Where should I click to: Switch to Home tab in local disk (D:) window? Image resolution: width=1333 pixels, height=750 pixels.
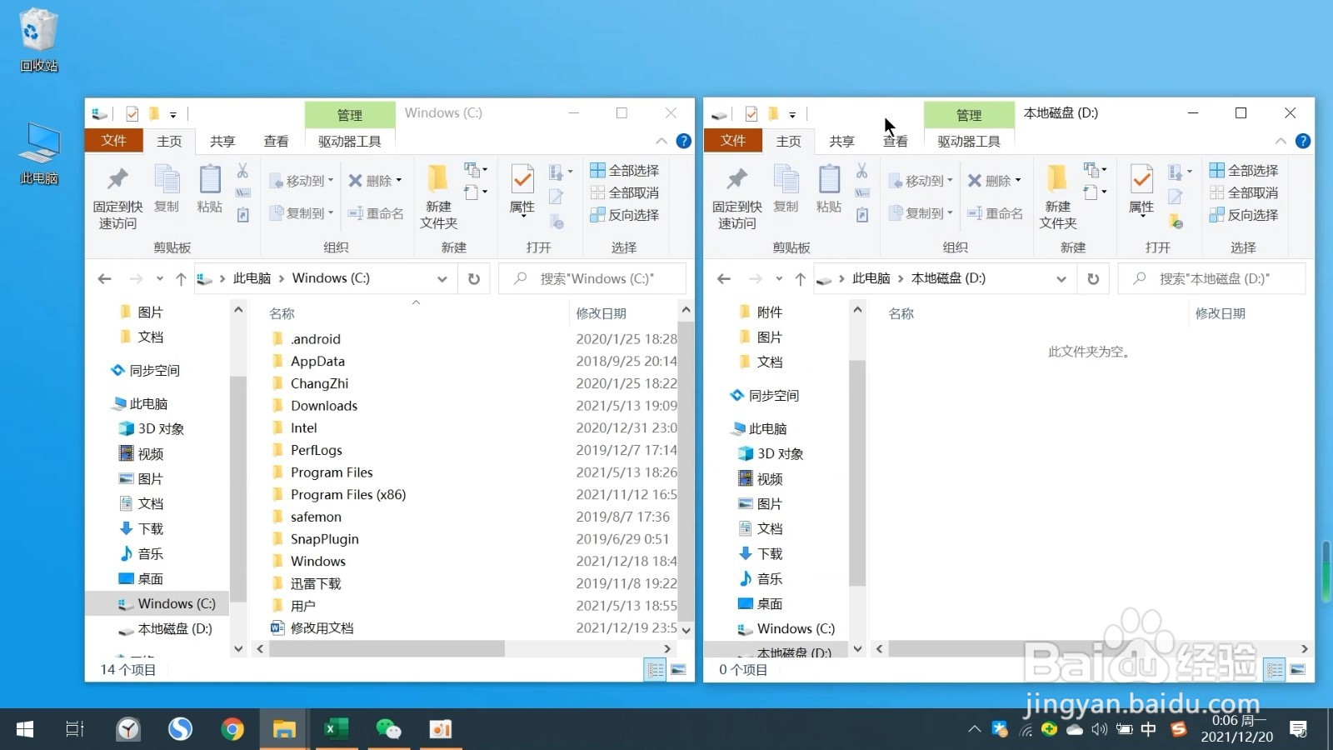click(x=788, y=142)
